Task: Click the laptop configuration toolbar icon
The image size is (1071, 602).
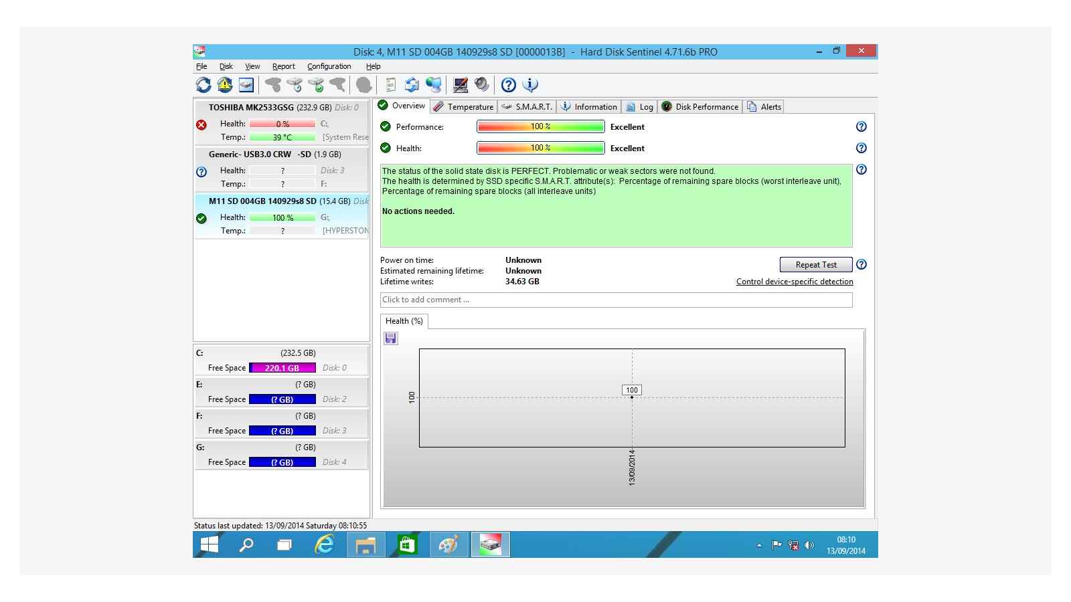Action: 461,85
